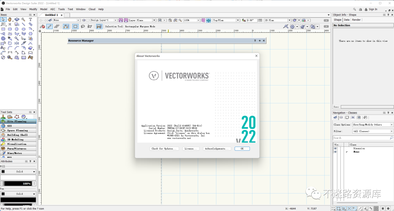Open the Top/Plan view dropdown
Image resolution: width=394 pixels, height=211 pixels.
coord(226,20)
